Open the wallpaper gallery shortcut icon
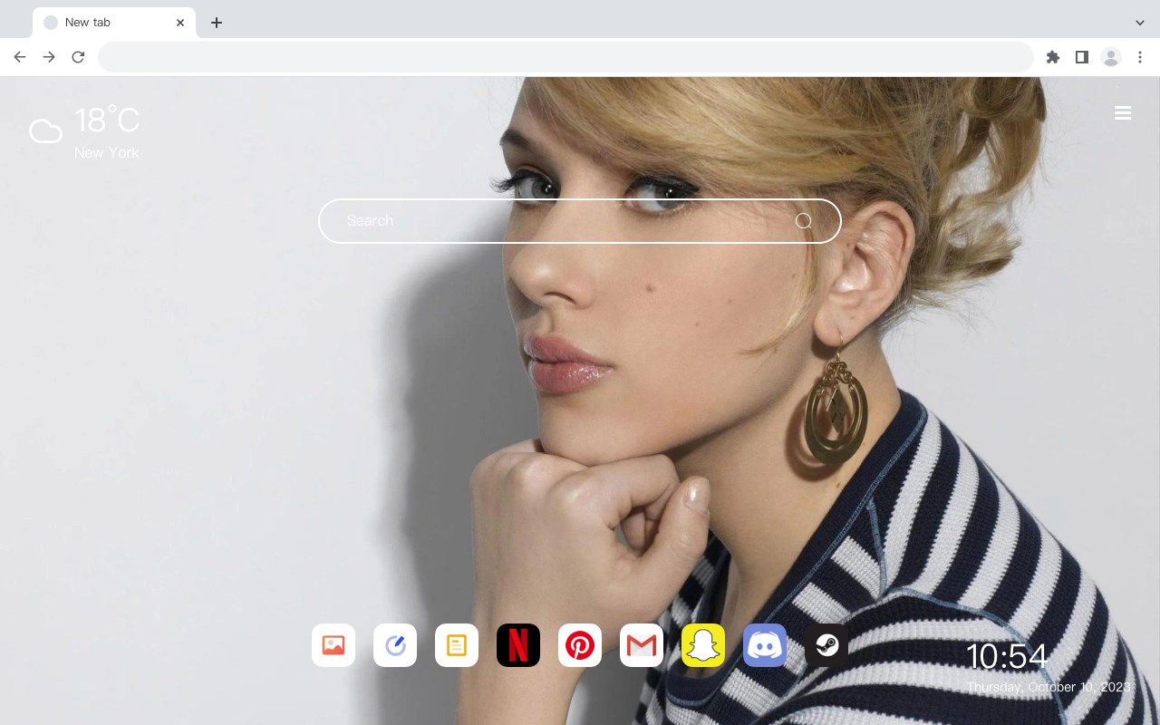Image resolution: width=1160 pixels, height=725 pixels. 333,645
